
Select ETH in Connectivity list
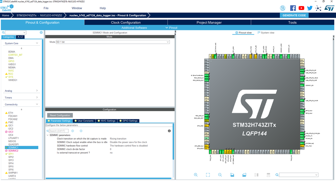10,113
